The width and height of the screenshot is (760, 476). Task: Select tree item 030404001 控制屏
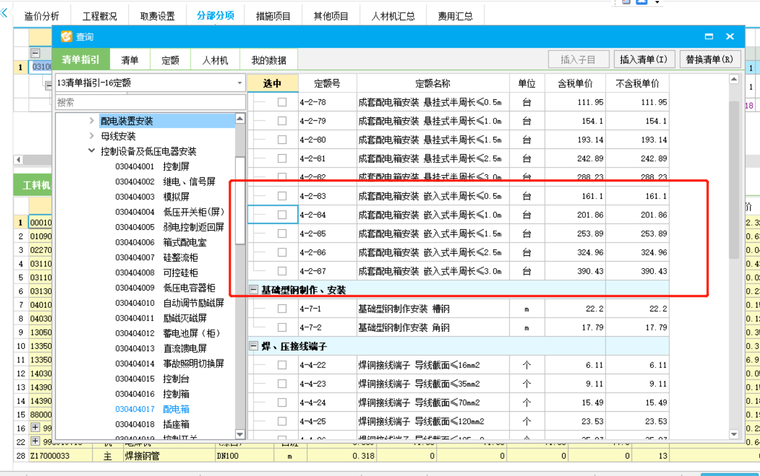[152, 166]
